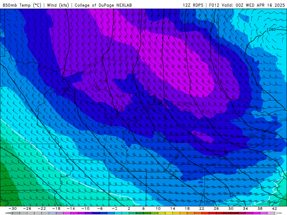The image size is (287, 215).
Task: Click the 10 value on the color scale
Action: click(x=158, y=209)
